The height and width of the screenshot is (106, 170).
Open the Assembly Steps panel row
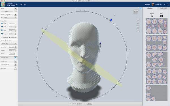[x=9, y=65]
